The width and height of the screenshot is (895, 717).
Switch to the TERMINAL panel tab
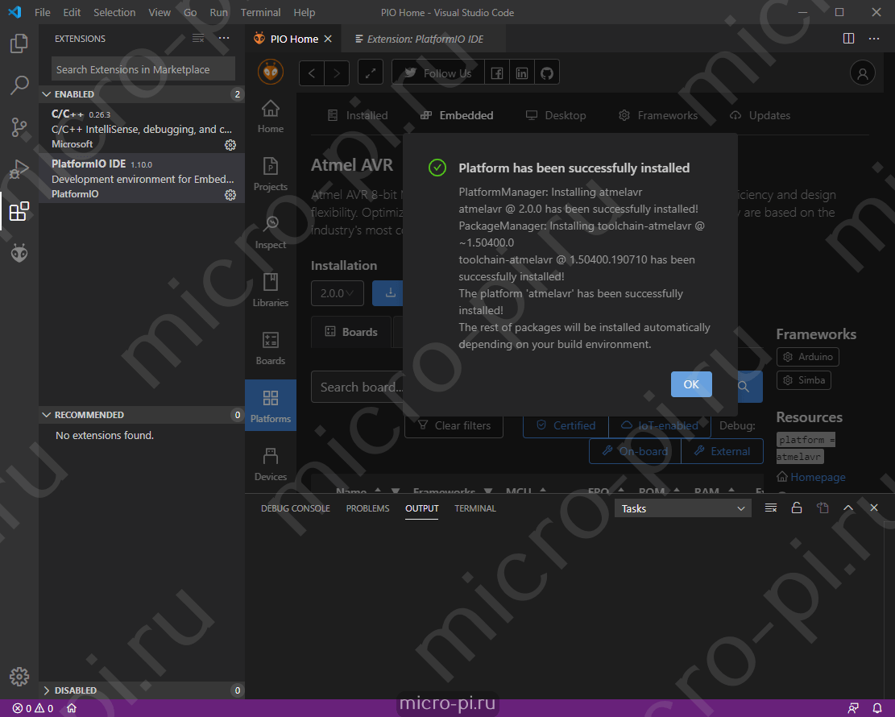click(474, 508)
